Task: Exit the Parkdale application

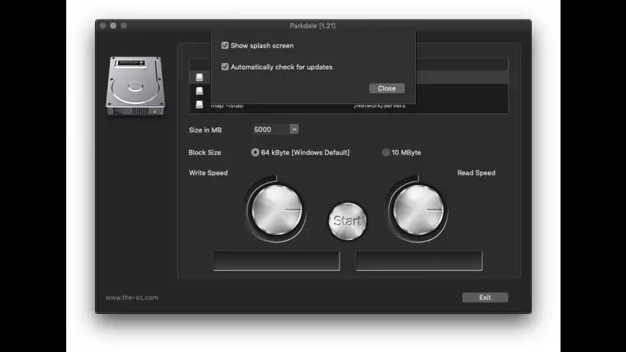Action: click(485, 297)
